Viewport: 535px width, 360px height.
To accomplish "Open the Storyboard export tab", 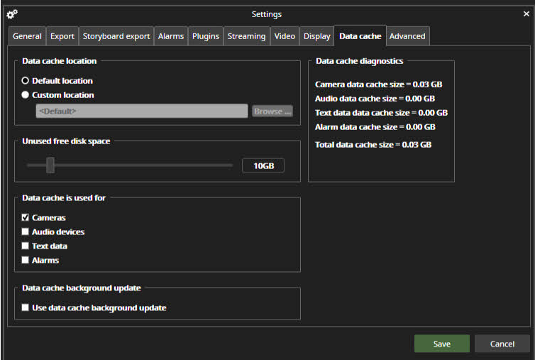I will [x=116, y=36].
